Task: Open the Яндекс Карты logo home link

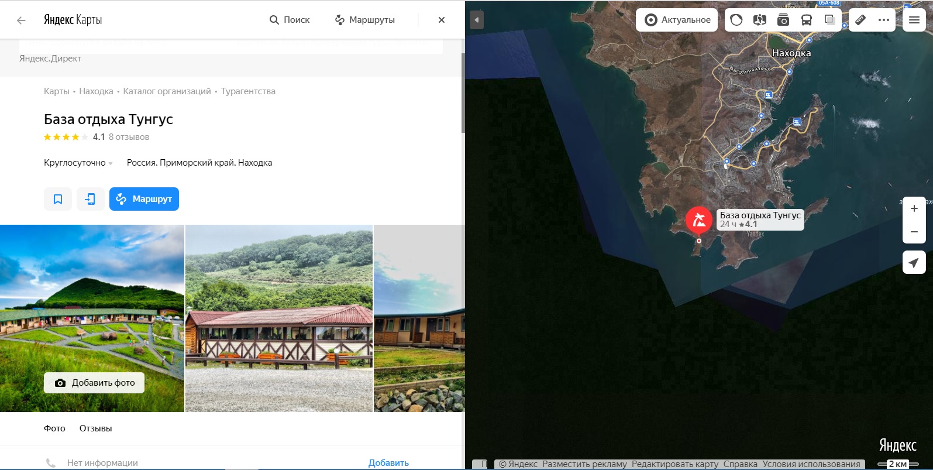Action: [x=73, y=20]
